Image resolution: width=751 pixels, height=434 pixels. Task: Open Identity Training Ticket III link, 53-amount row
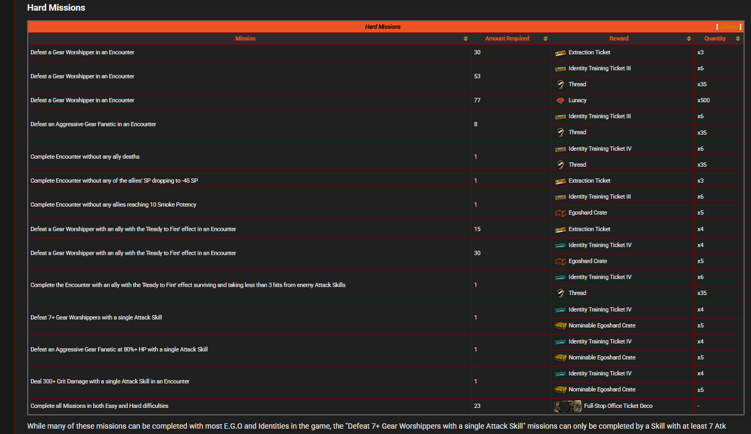tap(600, 69)
